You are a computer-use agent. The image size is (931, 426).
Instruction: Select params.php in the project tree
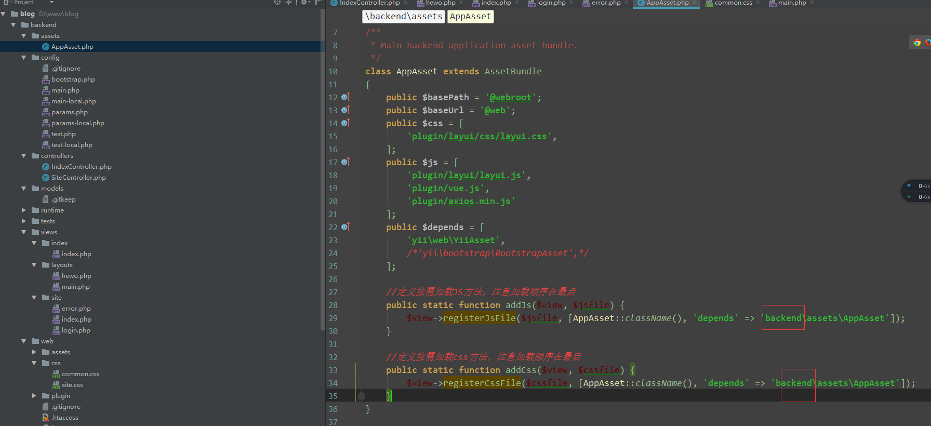point(69,112)
